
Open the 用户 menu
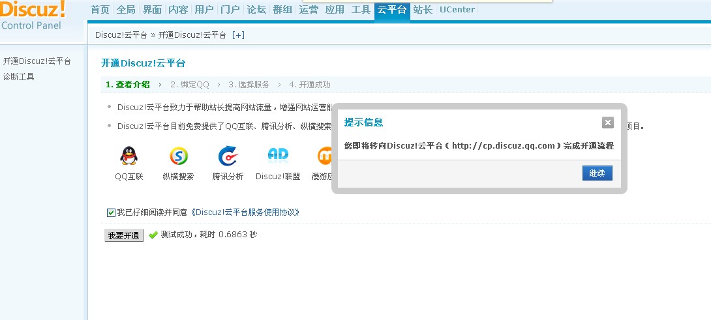click(x=204, y=10)
